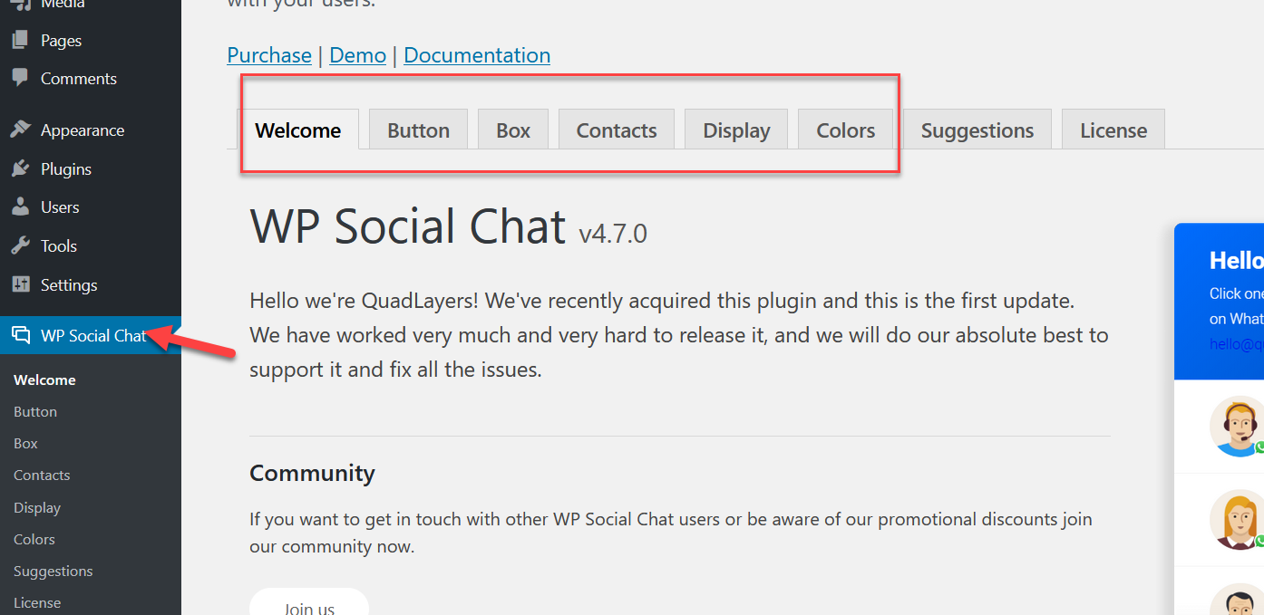1264x615 pixels.
Task: Open the Documentation link
Action: (x=477, y=55)
